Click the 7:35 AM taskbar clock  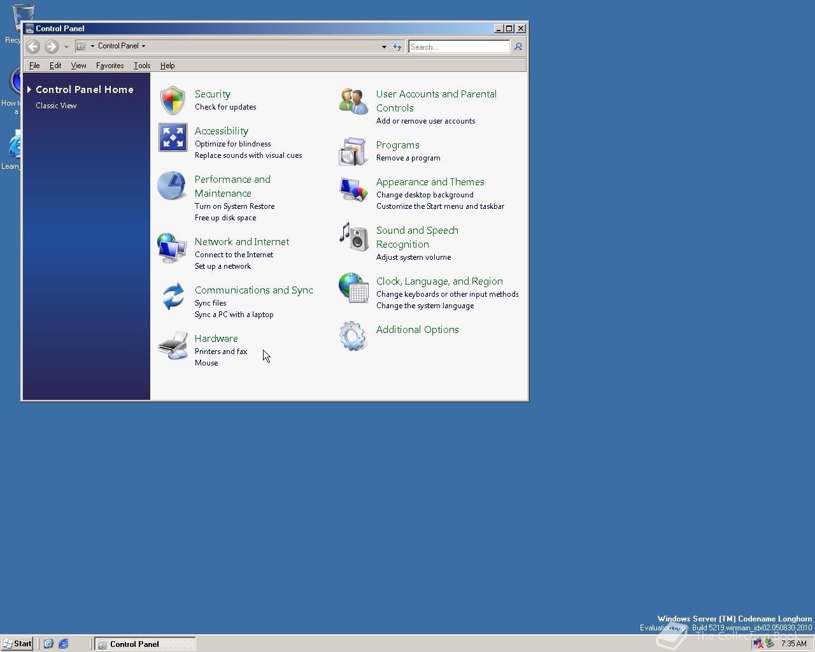[793, 644]
